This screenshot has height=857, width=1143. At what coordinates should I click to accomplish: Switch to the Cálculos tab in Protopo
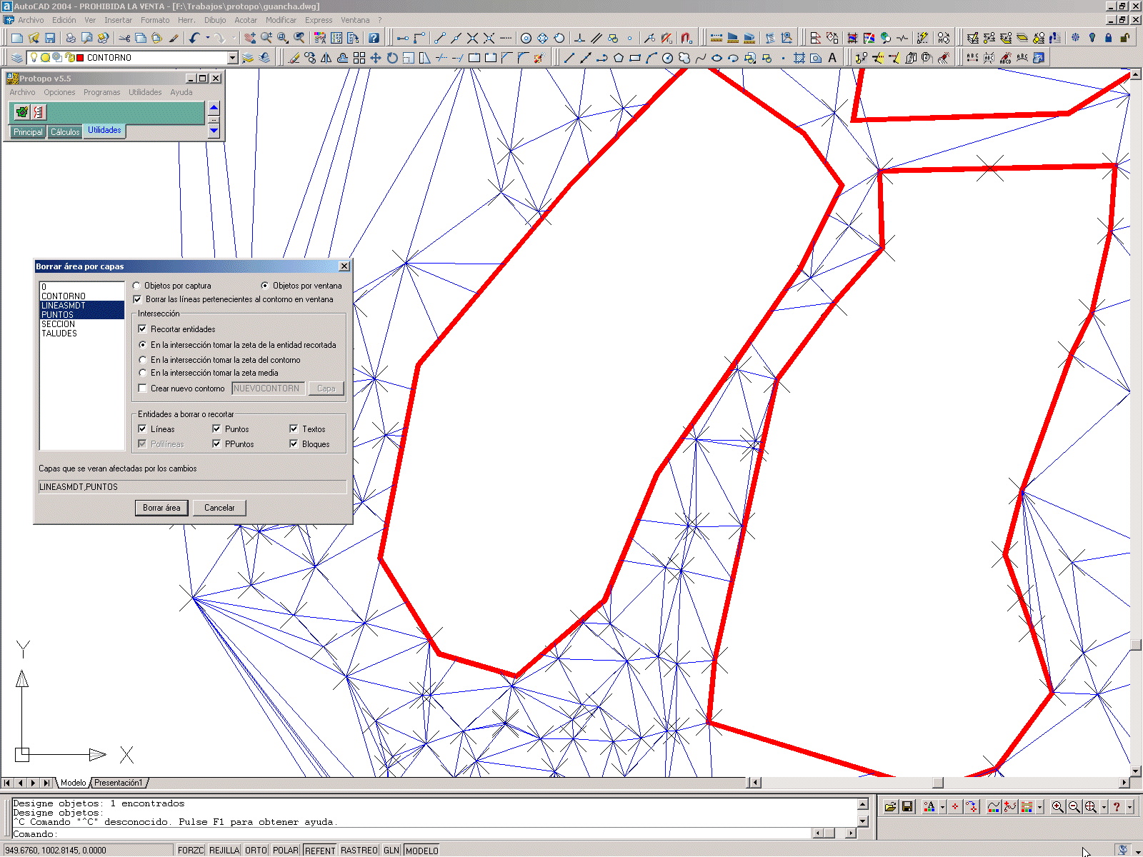65,132
